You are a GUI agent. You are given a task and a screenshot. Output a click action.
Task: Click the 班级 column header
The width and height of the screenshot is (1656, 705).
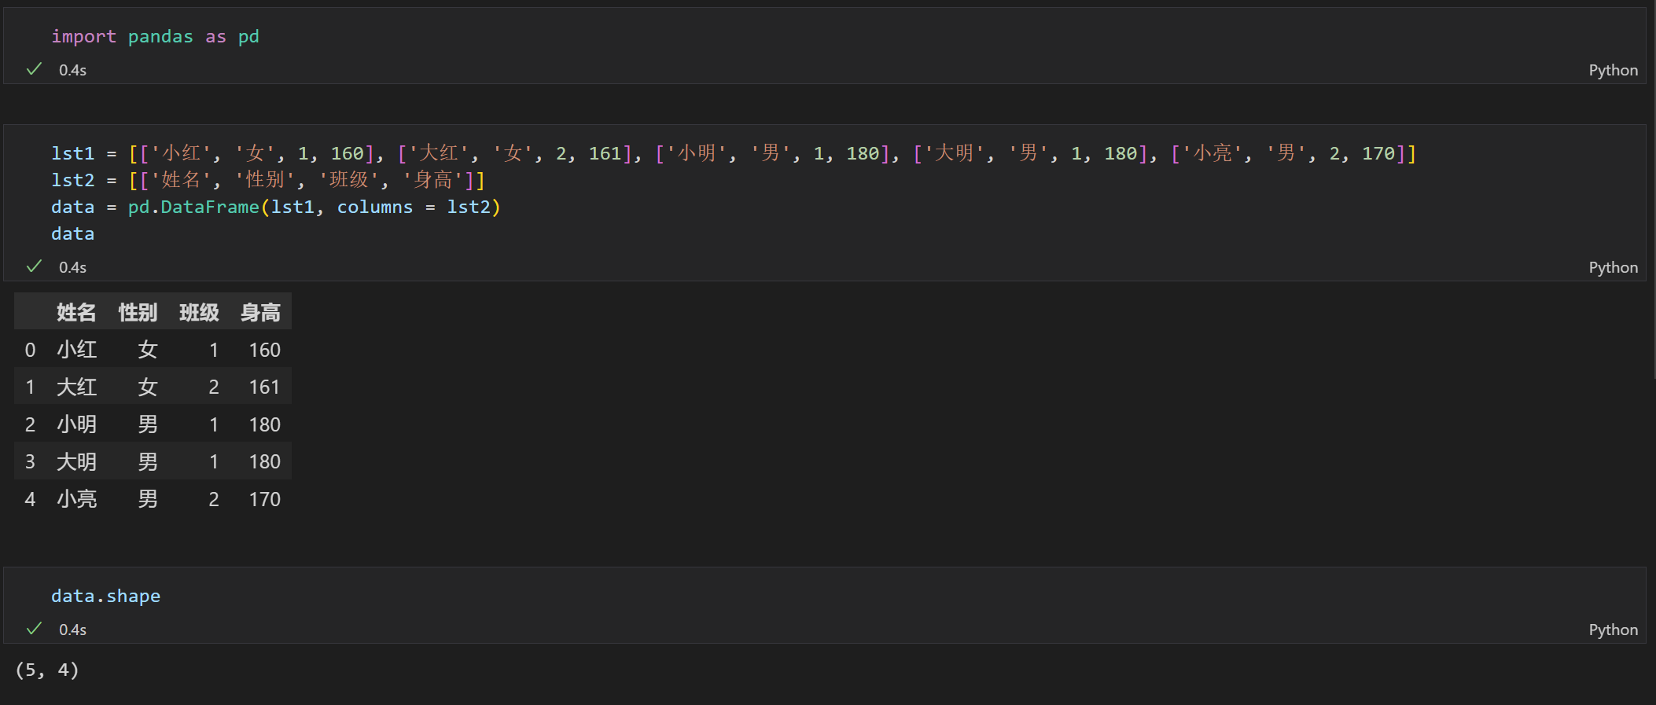point(199,313)
